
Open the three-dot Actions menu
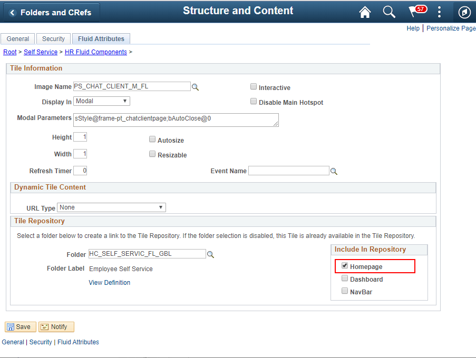click(439, 12)
